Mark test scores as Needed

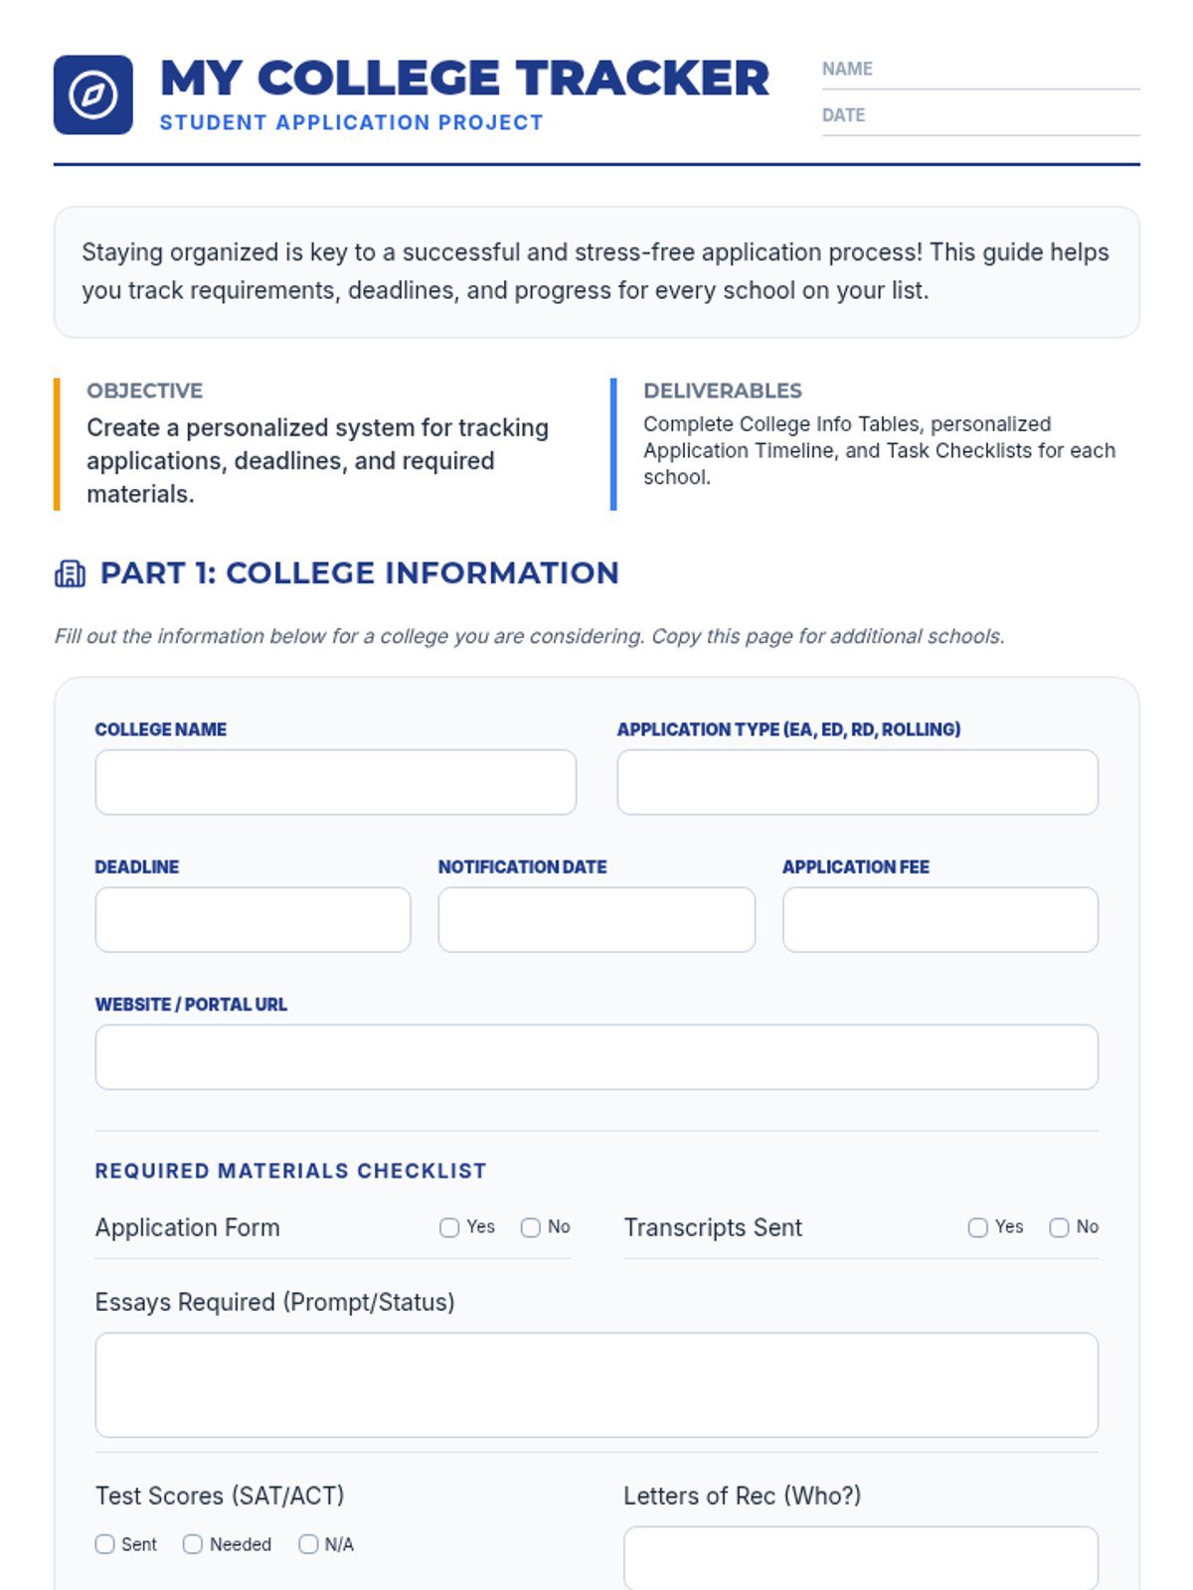pos(193,1543)
